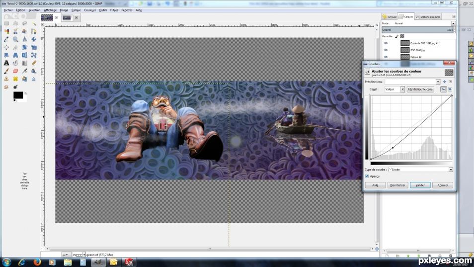Open the Calque menu
This screenshot has width=474, height=267.
[x=76, y=10]
